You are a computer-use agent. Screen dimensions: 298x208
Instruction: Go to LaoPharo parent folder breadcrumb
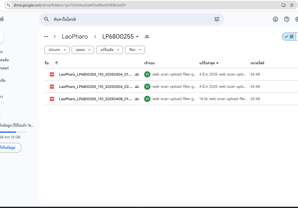[75, 37]
